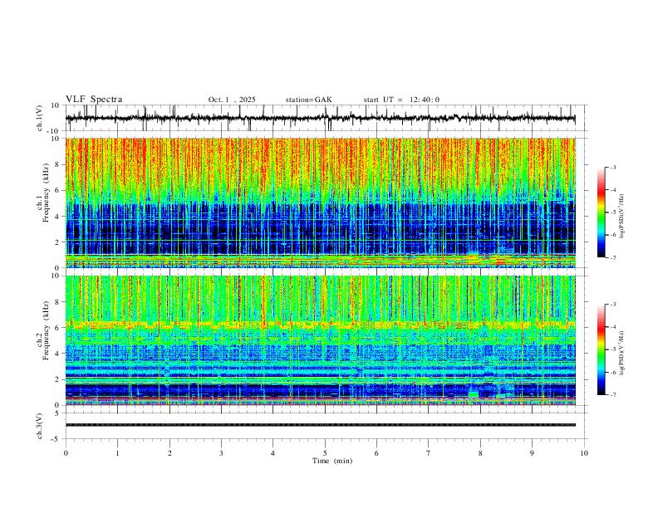Click the ch.1 'Frequency (kHz)' axis label
This screenshot has height=508, width=658.
tap(46, 194)
